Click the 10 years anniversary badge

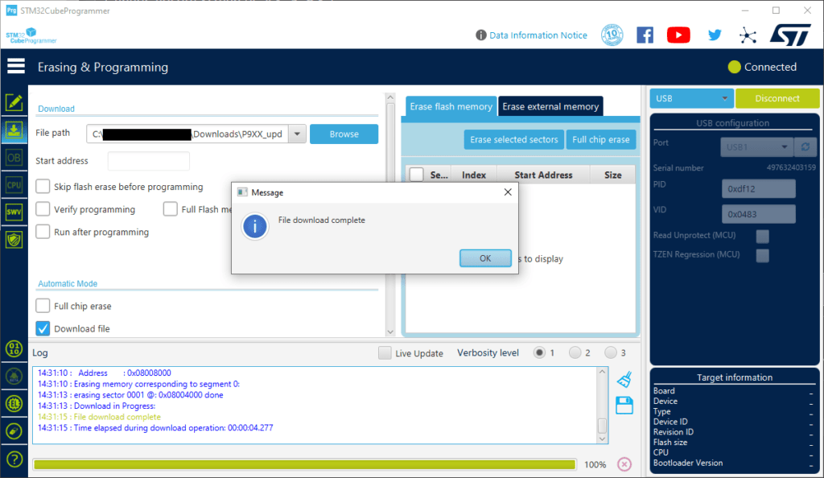coord(612,35)
